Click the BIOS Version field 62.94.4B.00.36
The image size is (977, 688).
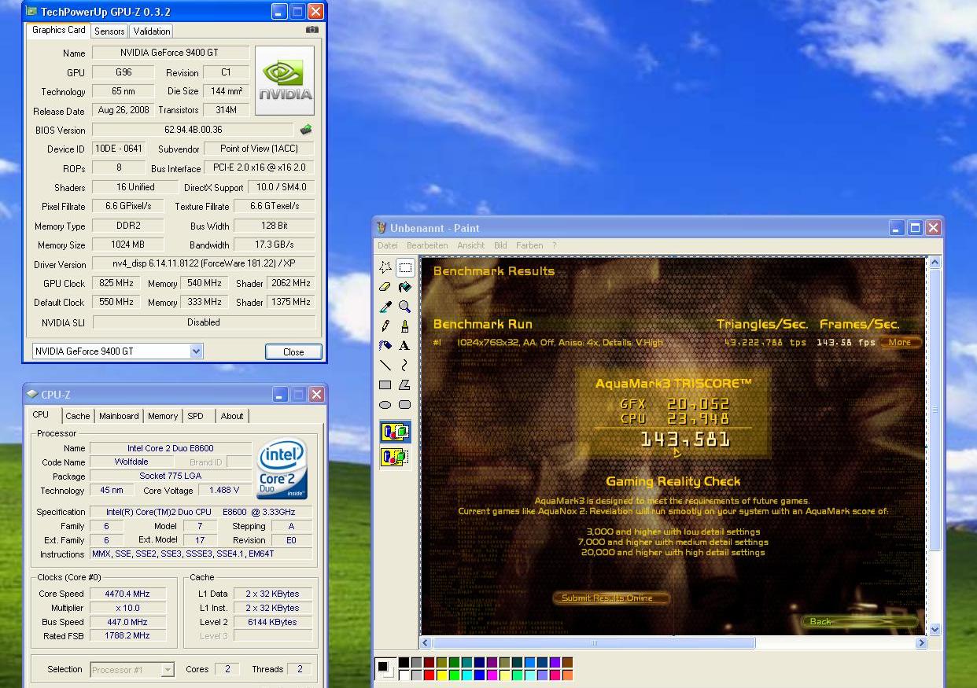click(194, 130)
